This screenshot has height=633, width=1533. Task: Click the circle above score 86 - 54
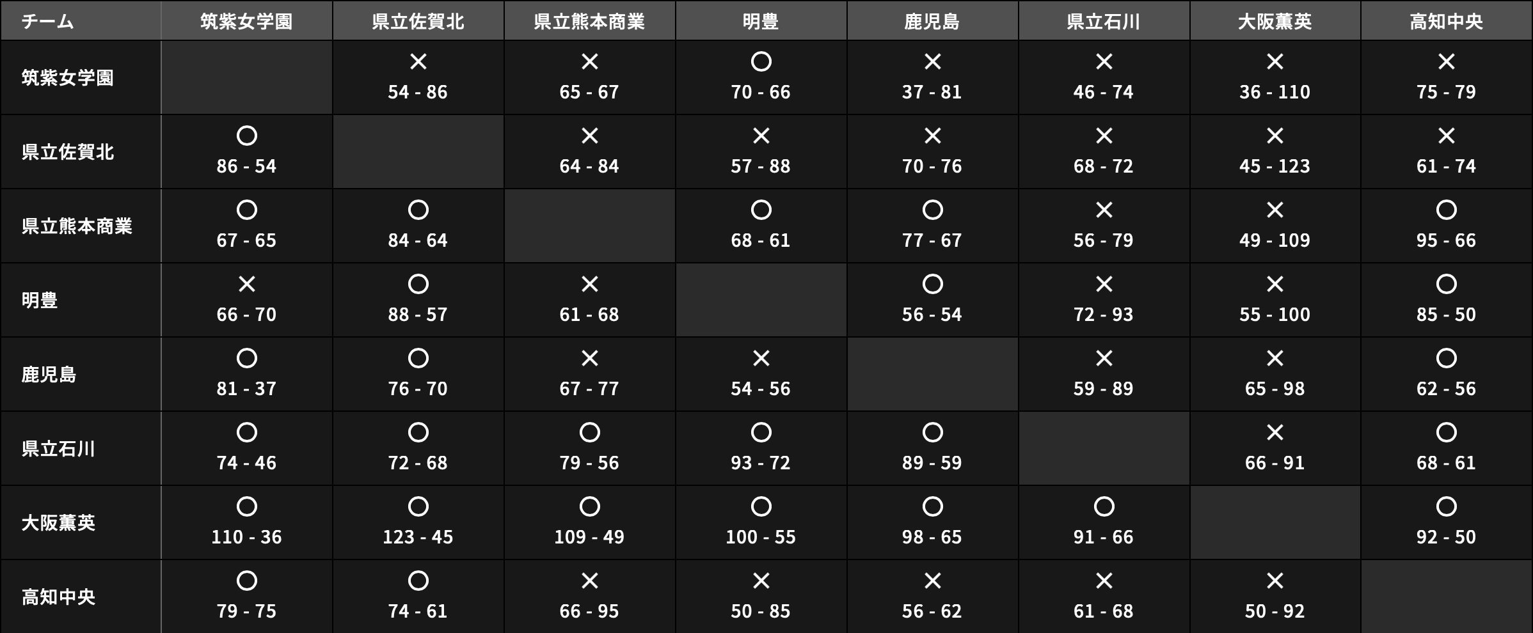tap(246, 136)
